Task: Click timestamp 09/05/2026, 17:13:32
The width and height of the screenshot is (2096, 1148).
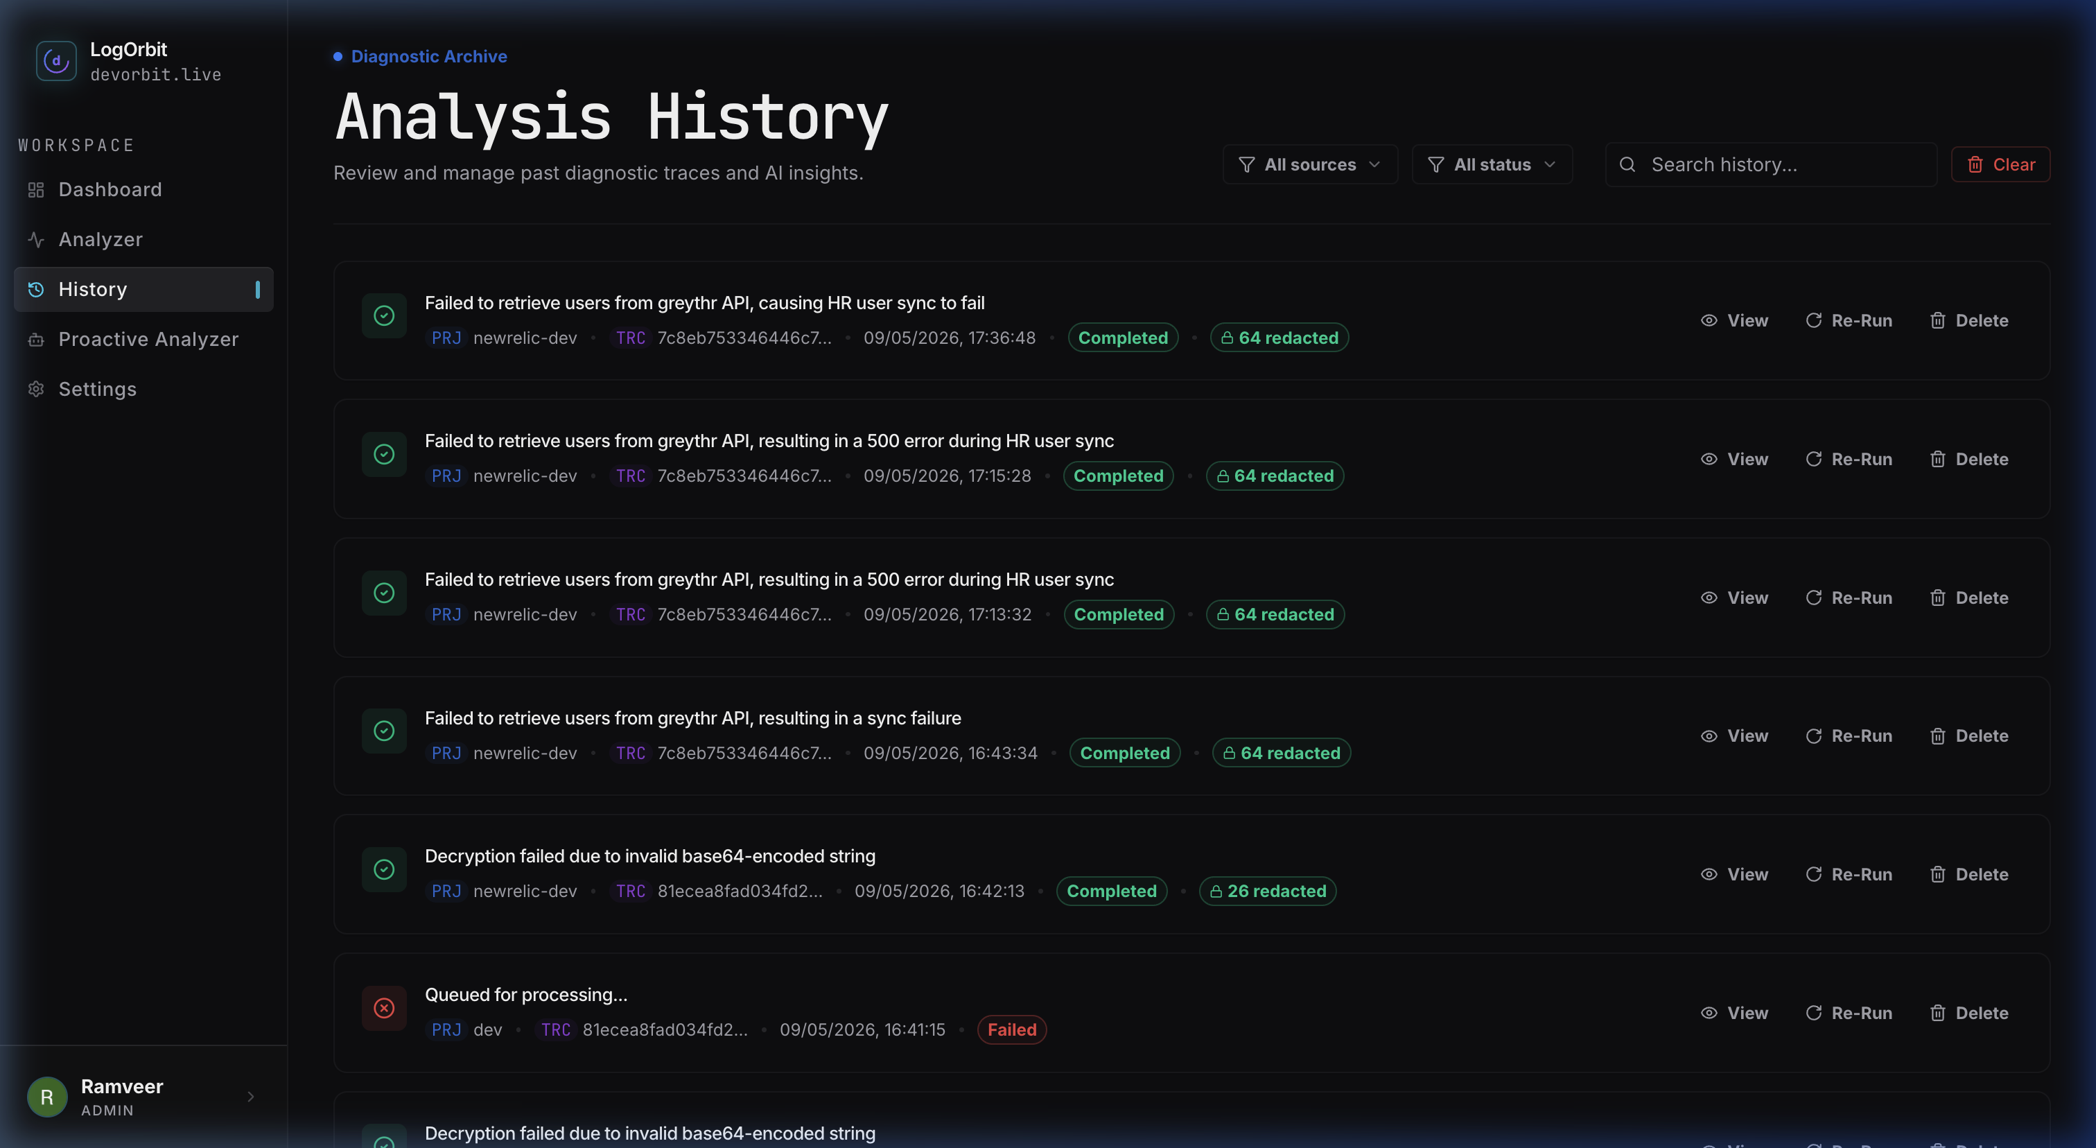Action: (x=947, y=614)
